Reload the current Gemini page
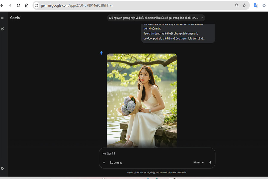268x179 pixels. coord(18,5)
